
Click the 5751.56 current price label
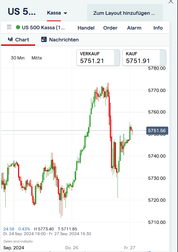(x=157, y=130)
